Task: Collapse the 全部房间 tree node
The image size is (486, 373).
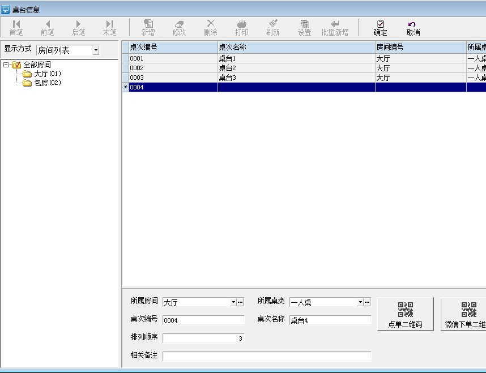Action: (6, 65)
